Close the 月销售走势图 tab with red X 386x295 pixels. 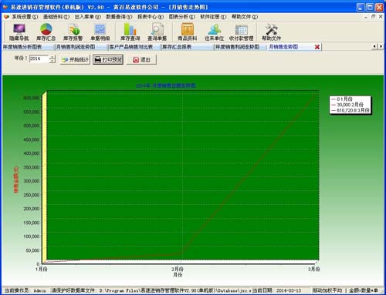[317, 47]
